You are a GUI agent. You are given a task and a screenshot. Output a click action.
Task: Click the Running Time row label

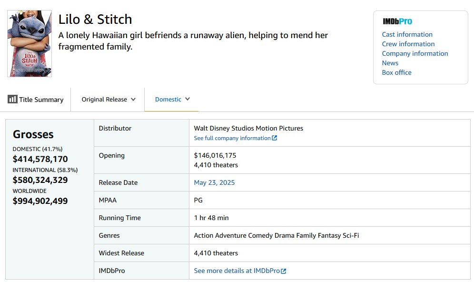[x=120, y=218]
